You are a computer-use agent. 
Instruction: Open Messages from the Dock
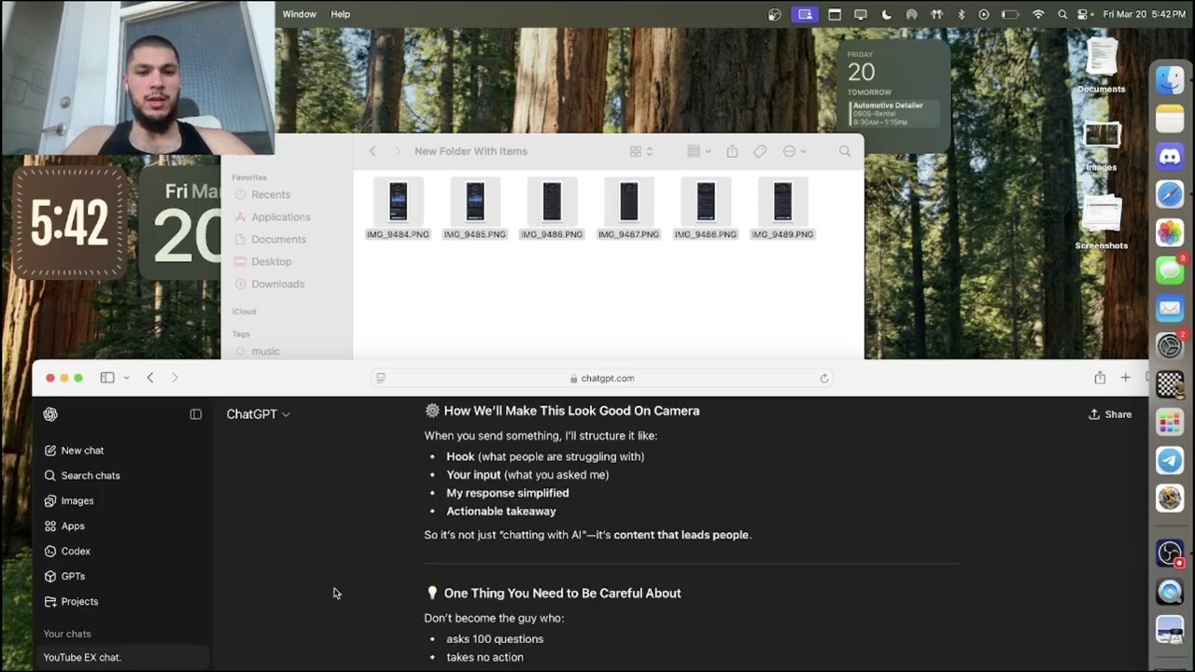1170,270
